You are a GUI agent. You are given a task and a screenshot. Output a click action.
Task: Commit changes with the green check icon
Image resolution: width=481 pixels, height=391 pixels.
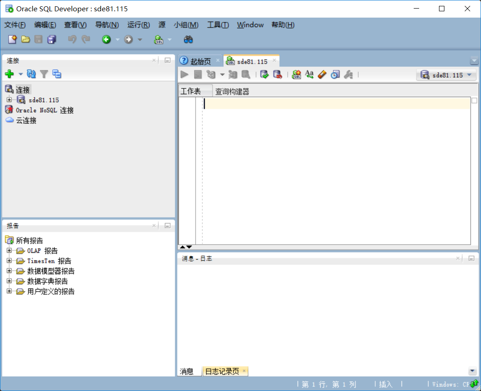click(264, 74)
